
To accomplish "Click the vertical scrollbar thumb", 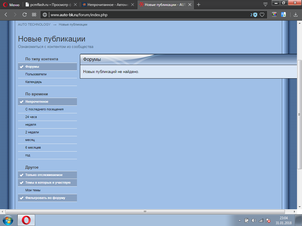I will pos(299,114).
